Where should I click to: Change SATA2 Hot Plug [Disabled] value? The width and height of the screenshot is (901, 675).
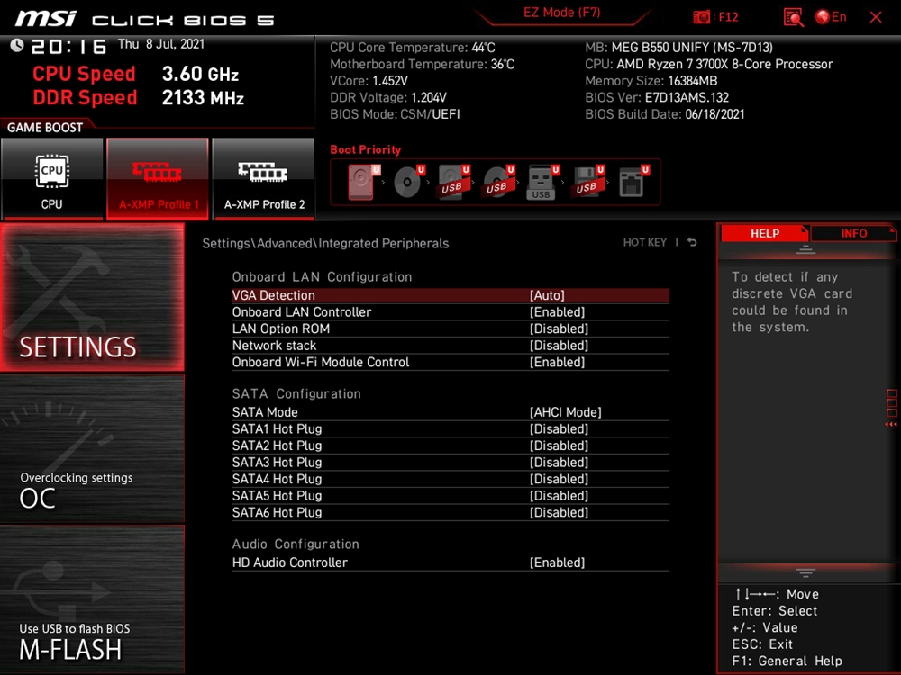point(559,445)
